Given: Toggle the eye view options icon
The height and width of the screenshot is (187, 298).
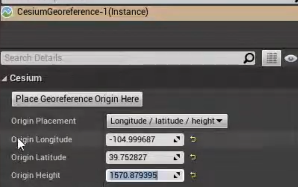Looking at the screenshot, I should tap(291, 58).
